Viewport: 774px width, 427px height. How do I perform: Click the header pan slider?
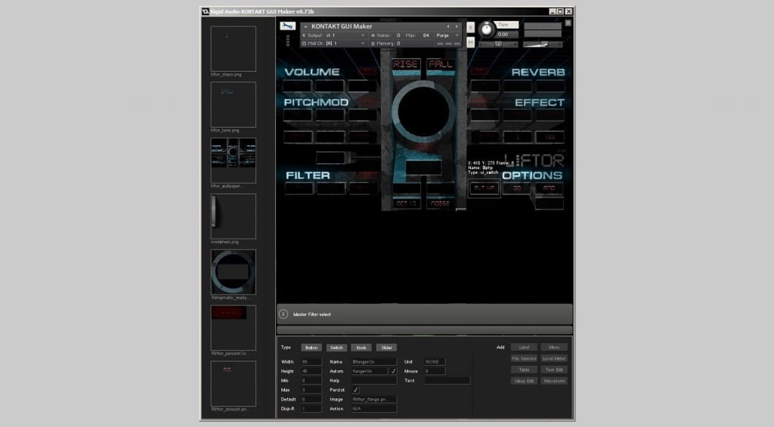(x=498, y=45)
